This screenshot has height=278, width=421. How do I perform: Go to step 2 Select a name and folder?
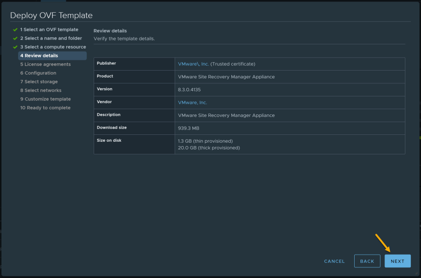tap(51, 38)
